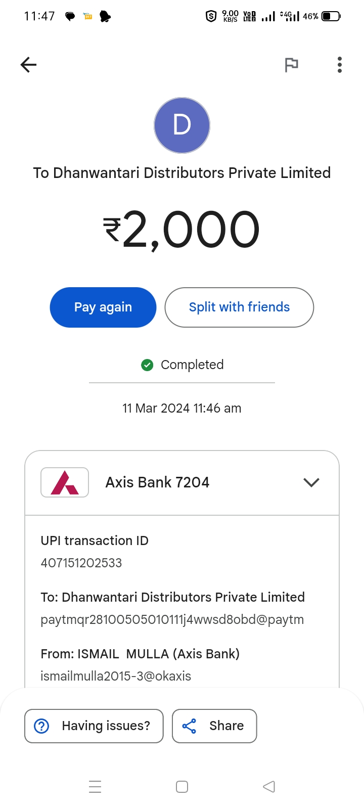
Task: Tap the ₹2,000 amount
Action: click(182, 230)
